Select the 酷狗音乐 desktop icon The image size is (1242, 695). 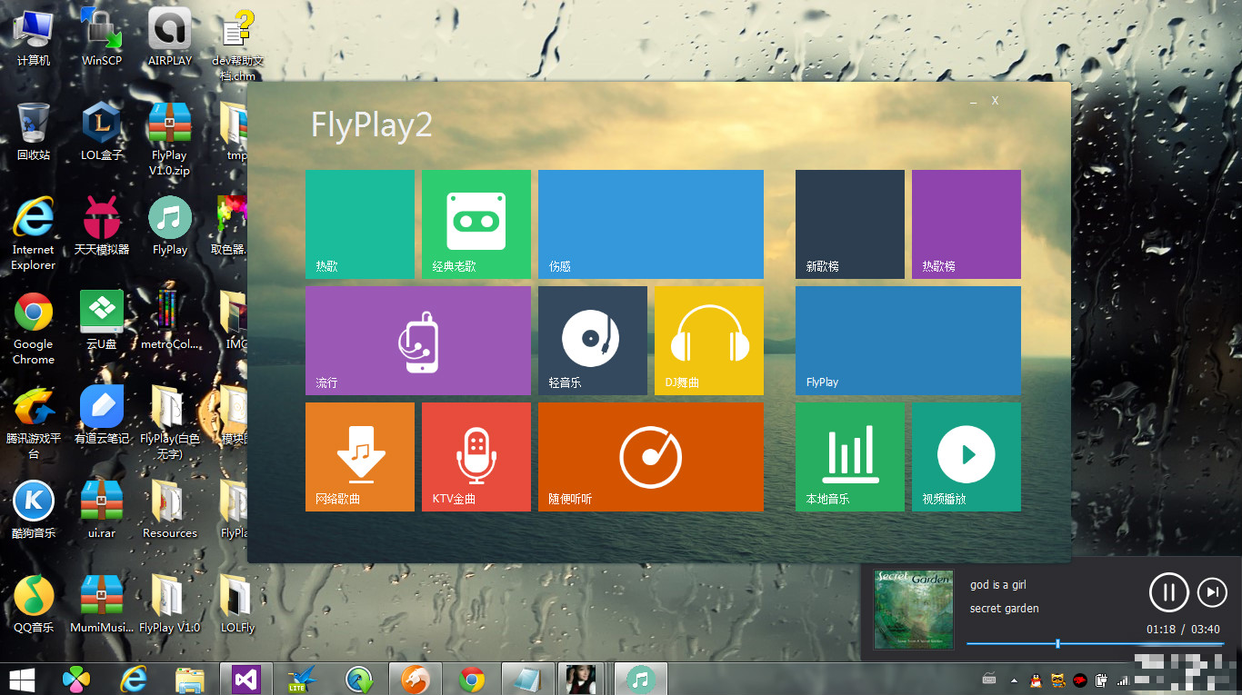(x=34, y=510)
